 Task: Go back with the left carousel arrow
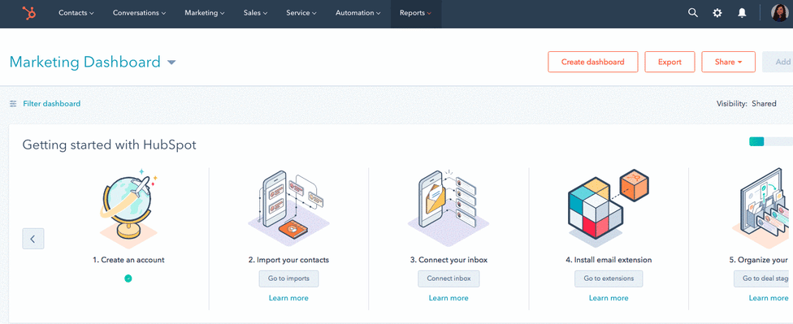tap(32, 239)
